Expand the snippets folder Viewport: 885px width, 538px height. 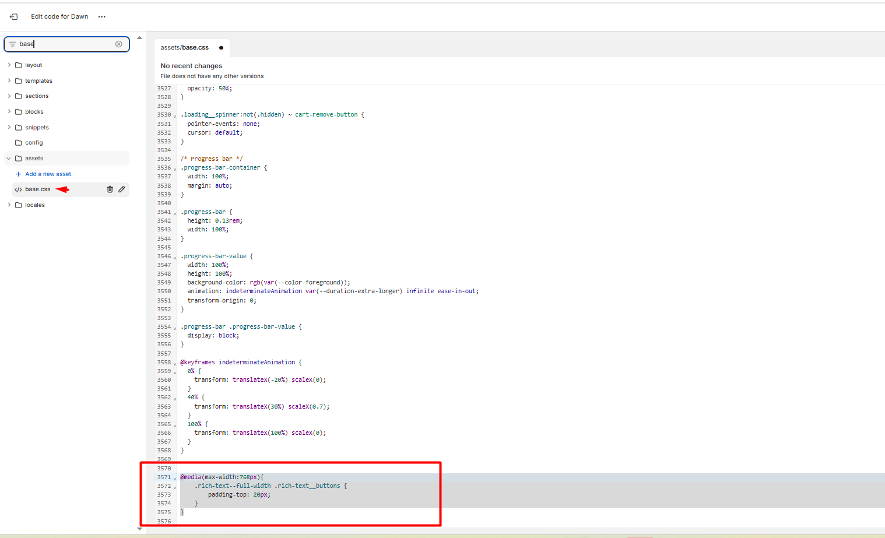tap(9, 127)
